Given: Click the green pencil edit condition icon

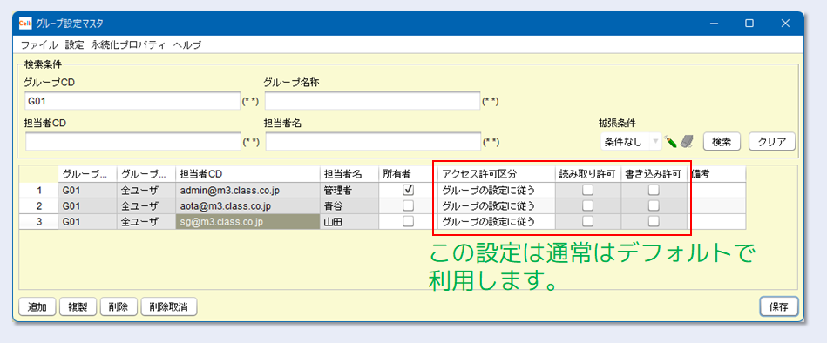Looking at the screenshot, I should point(670,141).
